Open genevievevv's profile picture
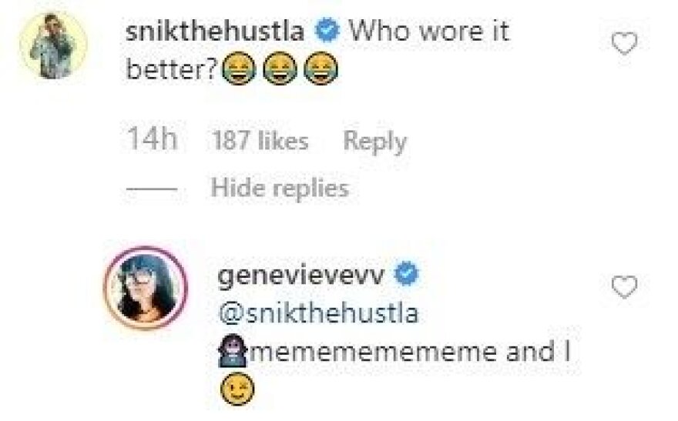 tap(146, 288)
